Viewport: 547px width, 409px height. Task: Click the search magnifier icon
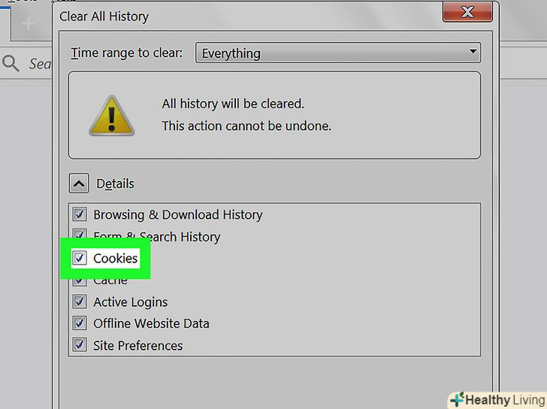(x=10, y=63)
